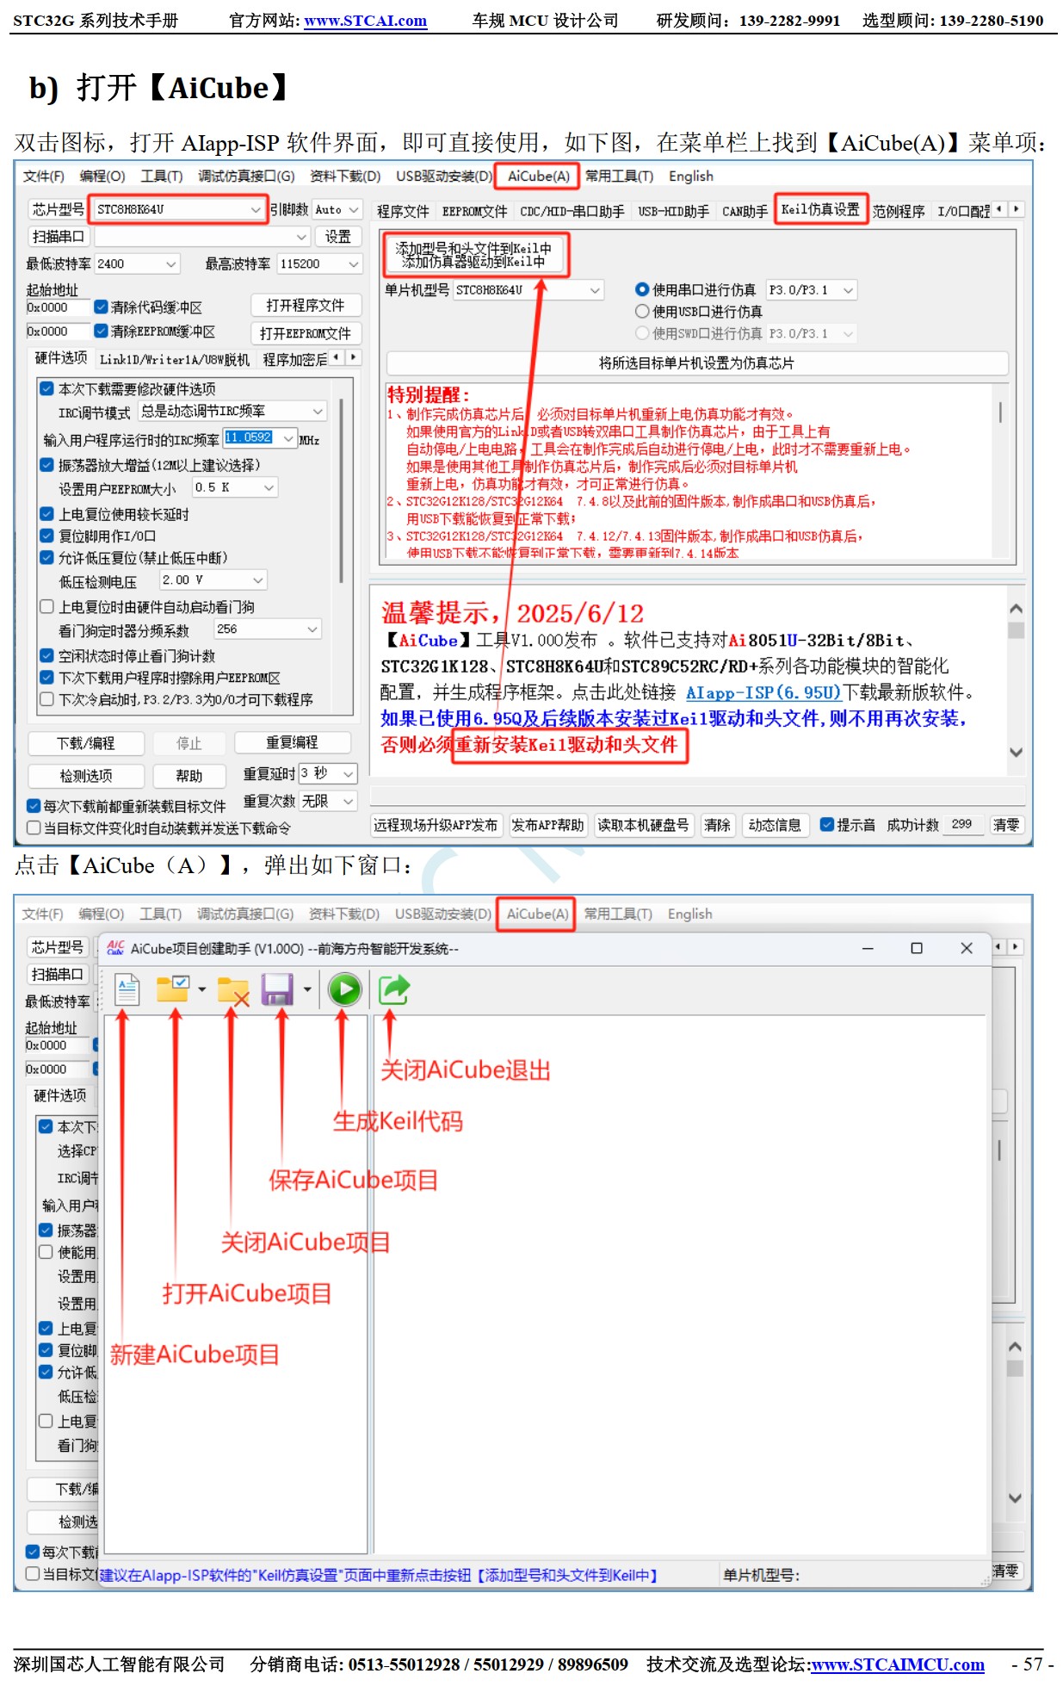Select 使用串口进行仿真 radio button
Viewport: 1063px width, 1686px height.
(x=642, y=289)
